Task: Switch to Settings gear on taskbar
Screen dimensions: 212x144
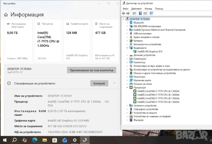Action: coord(75,140)
